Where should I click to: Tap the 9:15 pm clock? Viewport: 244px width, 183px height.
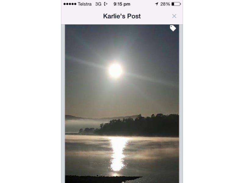(x=122, y=4)
